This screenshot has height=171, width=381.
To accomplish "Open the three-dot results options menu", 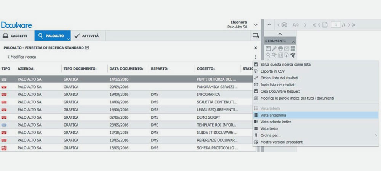I will 255,57.
